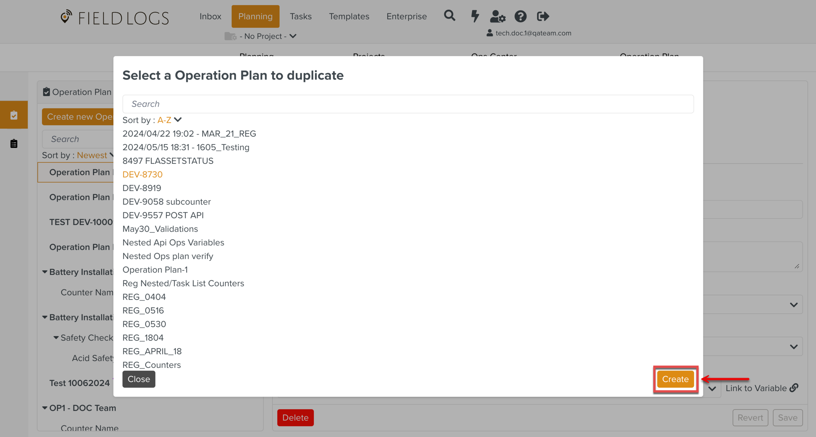This screenshot has width=816, height=437.
Task: Click the search magnifier icon in header
Action: point(449,16)
